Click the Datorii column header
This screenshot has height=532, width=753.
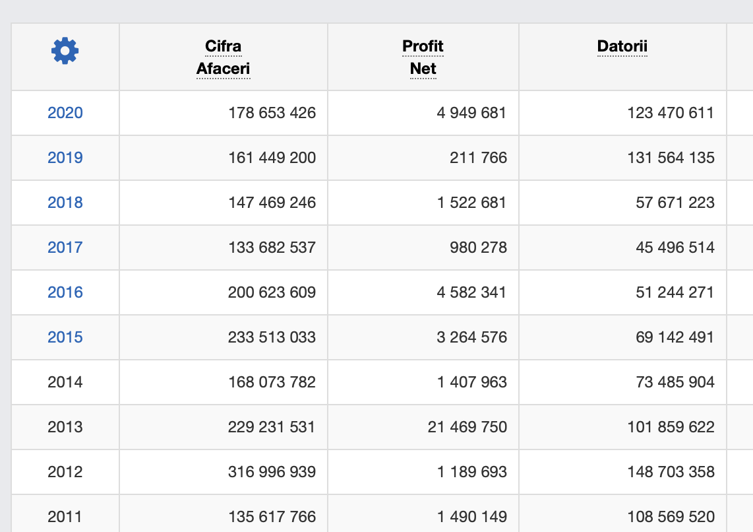pos(622,46)
